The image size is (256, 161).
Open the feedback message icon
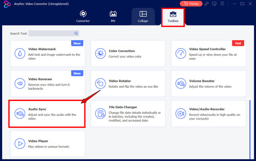[x=214, y=3]
